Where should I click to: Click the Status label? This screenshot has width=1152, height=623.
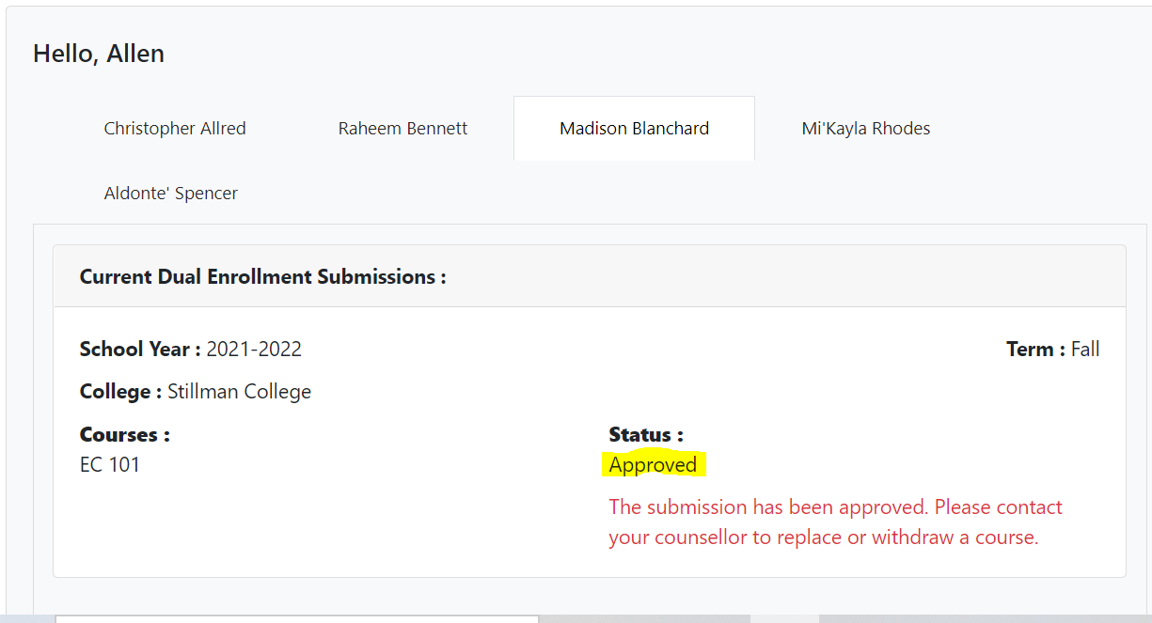click(645, 435)
